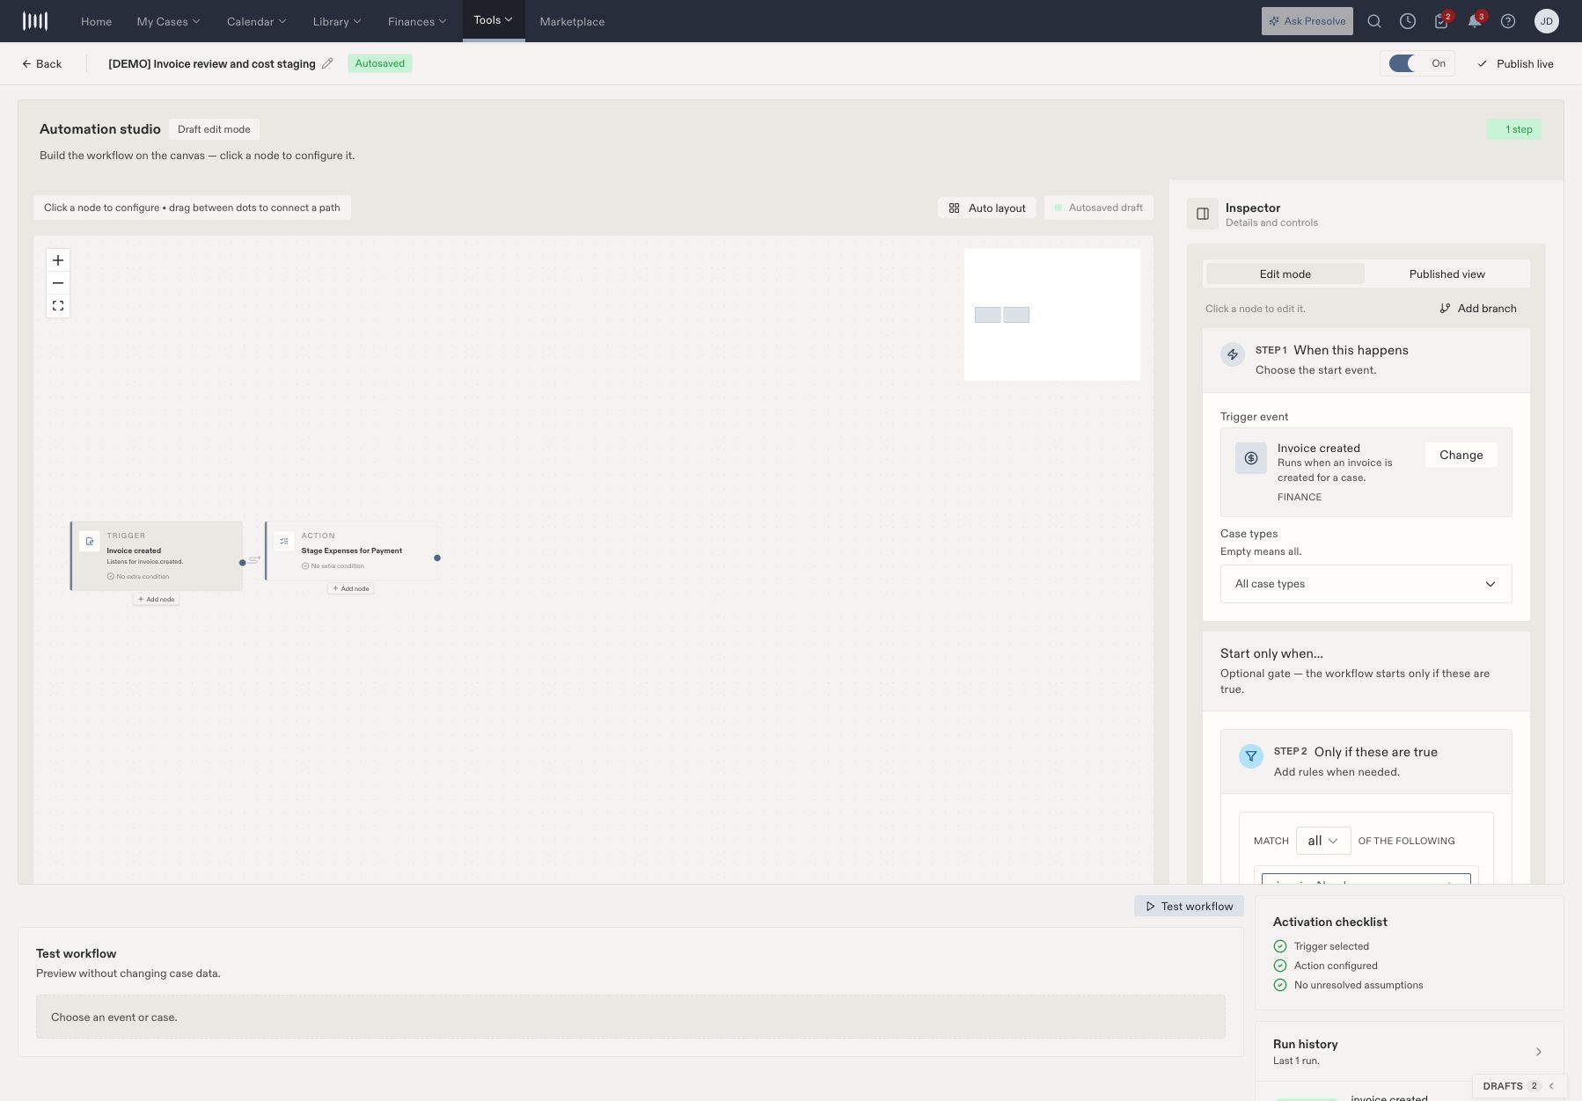
Task: Open the All case types dropdown
Action: coord(1366,584)
